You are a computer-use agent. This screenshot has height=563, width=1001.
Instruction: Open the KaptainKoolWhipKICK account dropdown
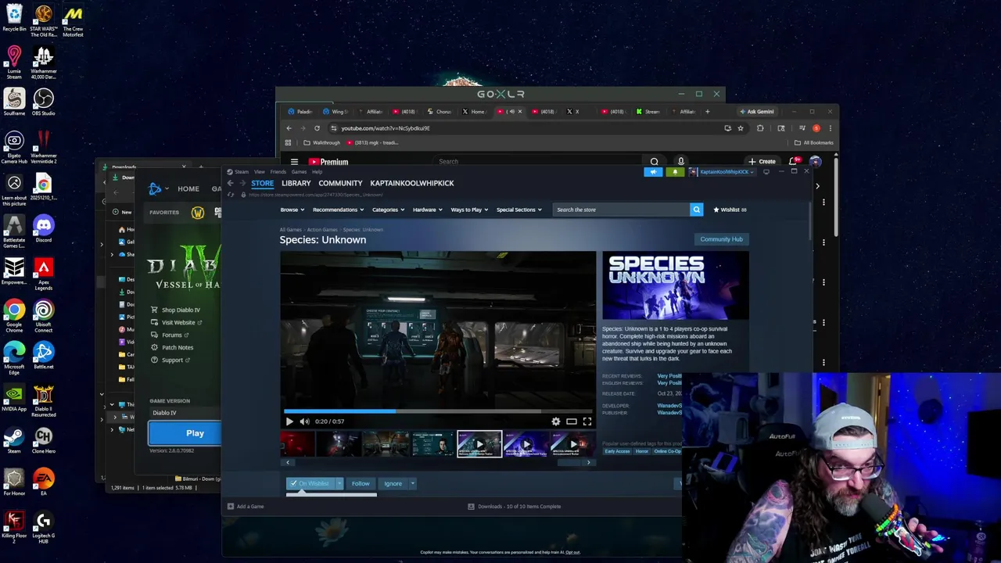click(x=723, y=172)
